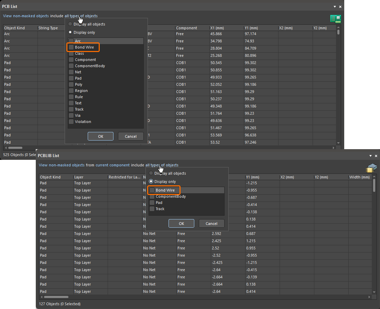
Task: Close the PCBLIB List panel
Action: 376,156
